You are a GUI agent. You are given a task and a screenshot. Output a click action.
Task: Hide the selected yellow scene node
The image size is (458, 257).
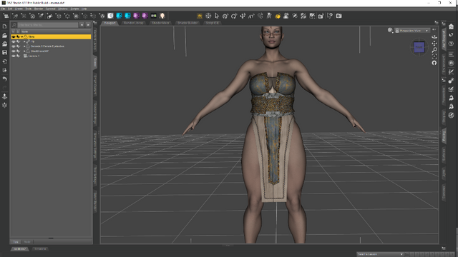tap(14, 36)
